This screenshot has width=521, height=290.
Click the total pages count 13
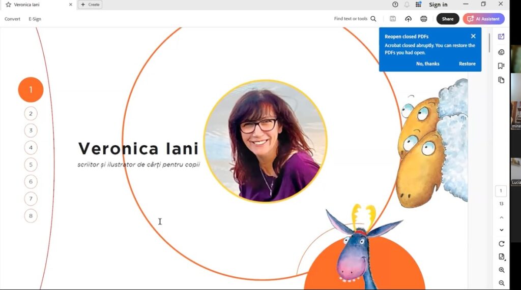(x=501, y=204)
